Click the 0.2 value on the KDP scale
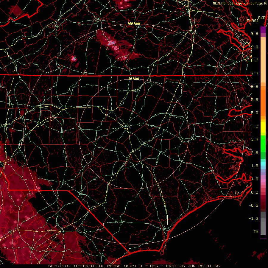 [x=255, y=192]
